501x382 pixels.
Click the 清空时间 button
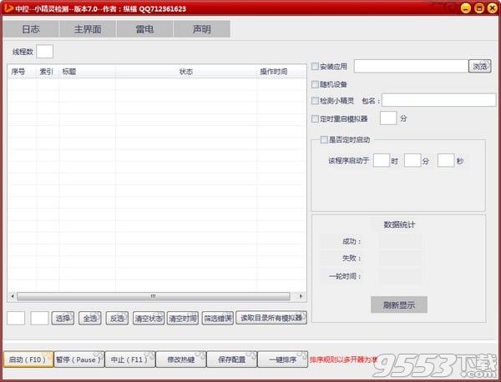point(183,318)
